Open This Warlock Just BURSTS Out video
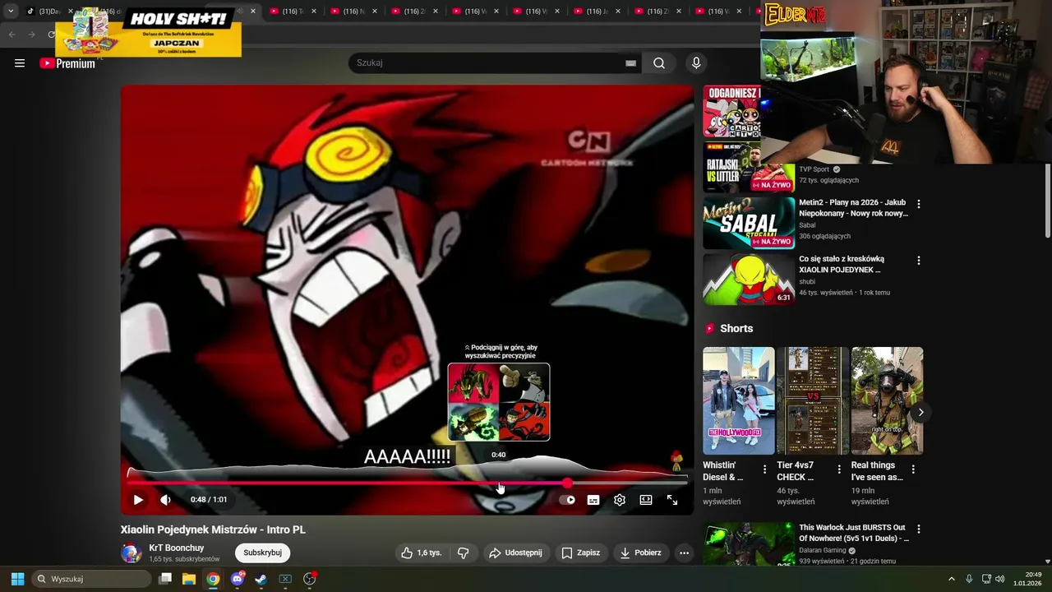 (x=853, y=533)
